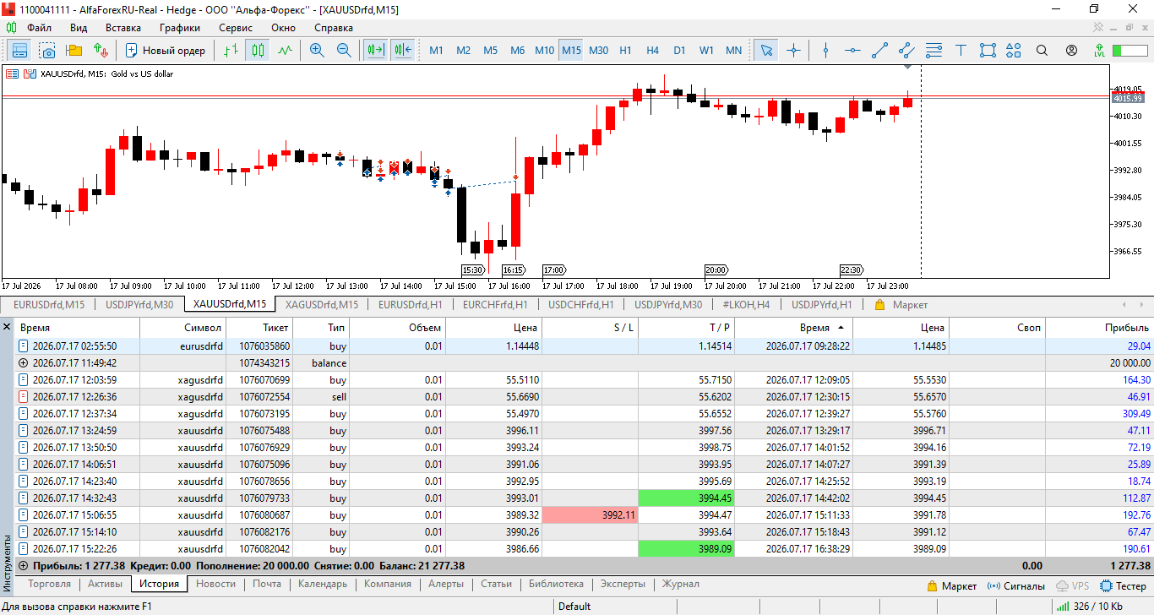Switch to the XAGUSDrfd,M15 chart tab

pyautogui.click(x=322, y=305)
